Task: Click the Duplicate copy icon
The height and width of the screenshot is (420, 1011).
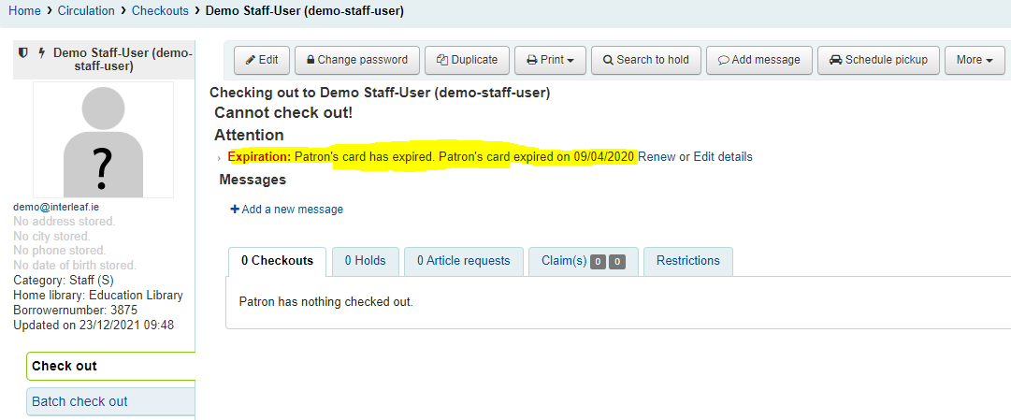Action: [x=442, y=60]
